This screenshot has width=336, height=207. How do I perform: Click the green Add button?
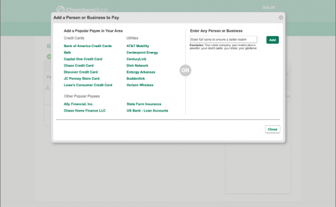click(x=272, y=40)
